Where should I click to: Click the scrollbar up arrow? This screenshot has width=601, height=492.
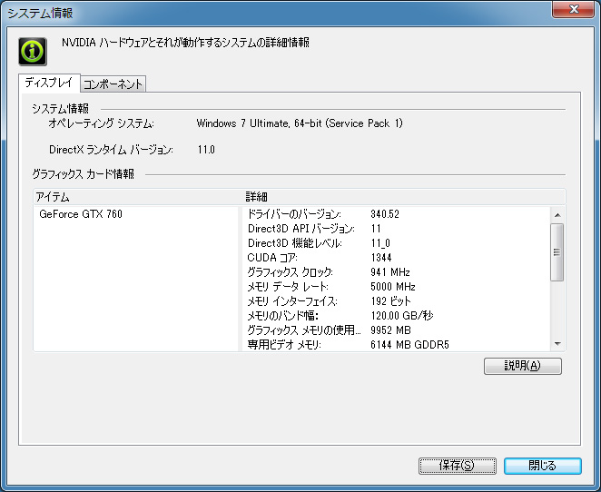pyautogui.click(x=557, y=215)
